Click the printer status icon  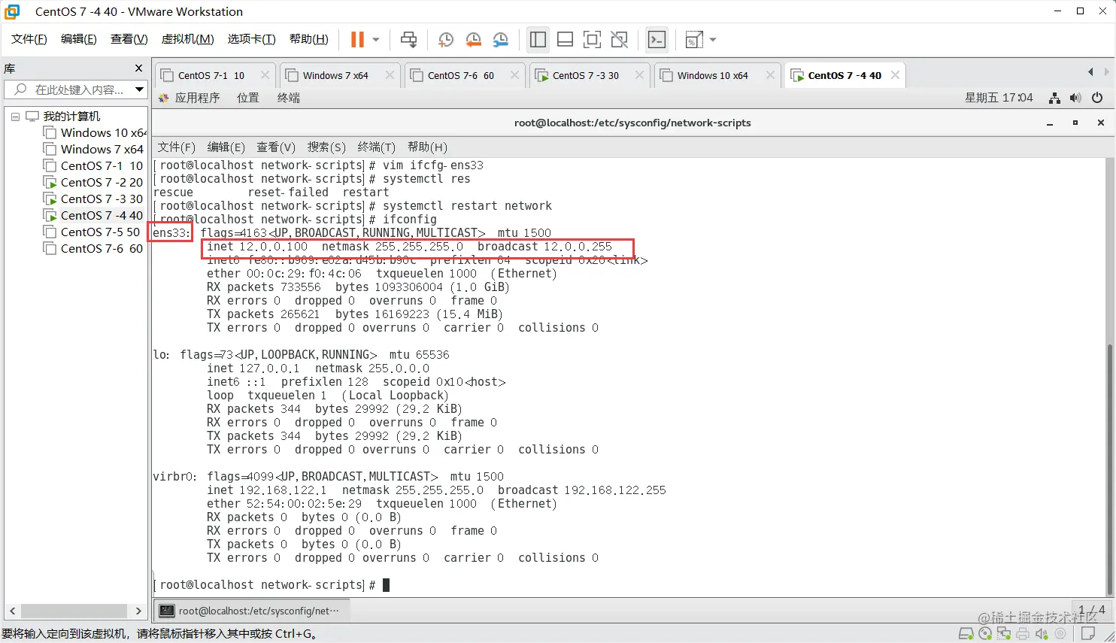coord(1023,634)
